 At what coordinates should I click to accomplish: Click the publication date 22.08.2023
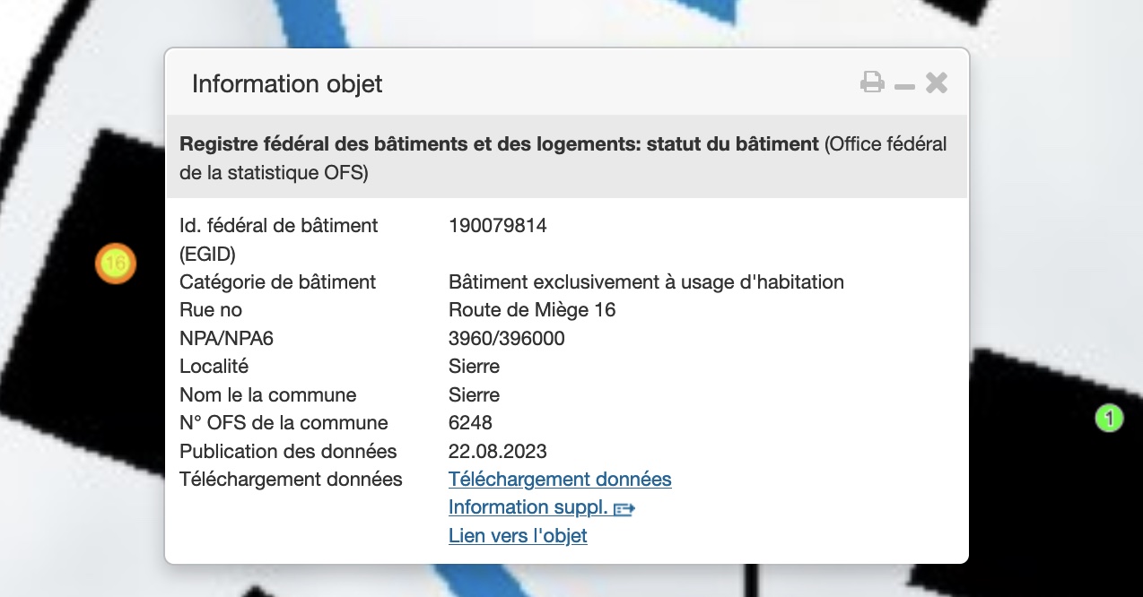(497, 451)
